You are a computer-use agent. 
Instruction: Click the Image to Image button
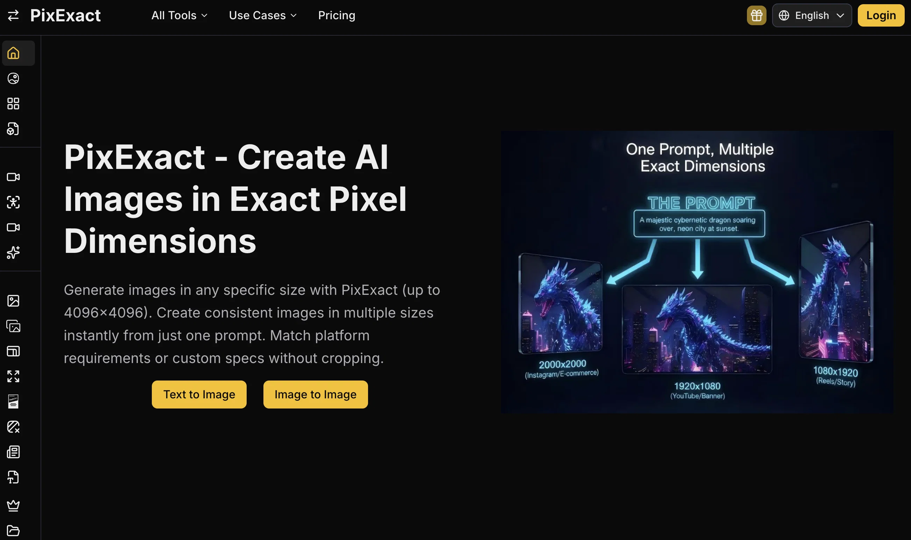pos(316,395)
